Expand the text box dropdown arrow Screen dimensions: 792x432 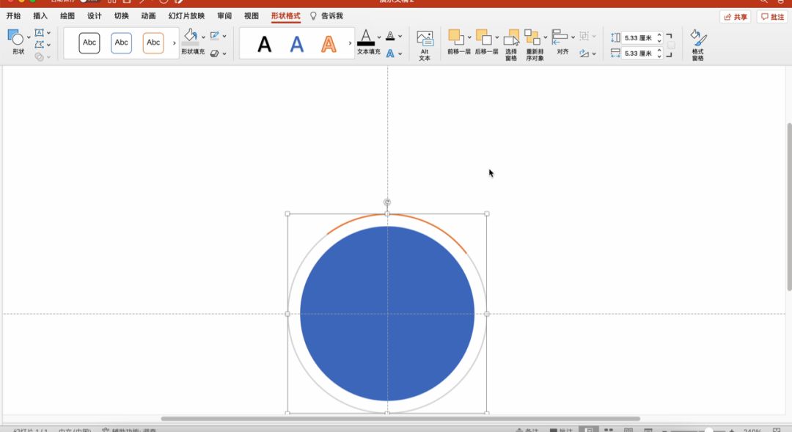(x=48, y=33)
